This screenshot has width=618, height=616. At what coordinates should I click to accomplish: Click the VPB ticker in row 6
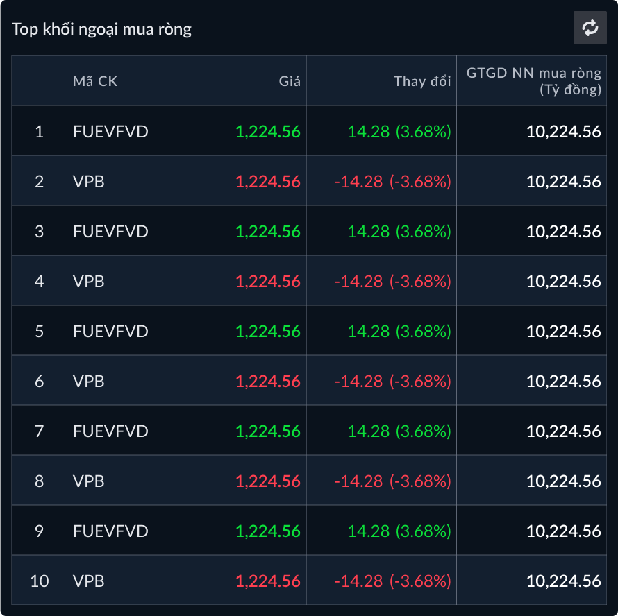(x=89, y=381)
